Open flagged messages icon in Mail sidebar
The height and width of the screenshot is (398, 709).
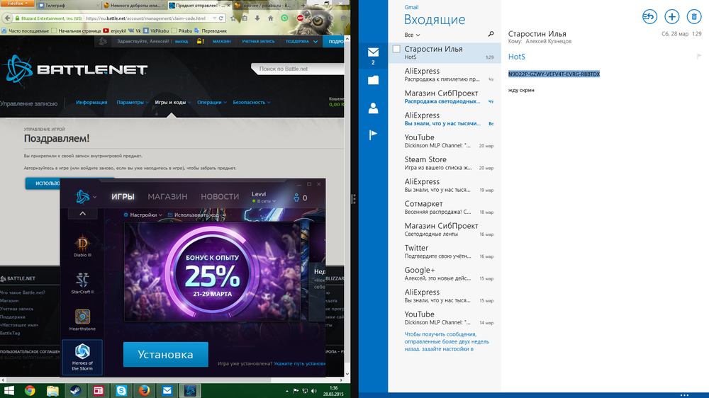[x=373, y=134]
